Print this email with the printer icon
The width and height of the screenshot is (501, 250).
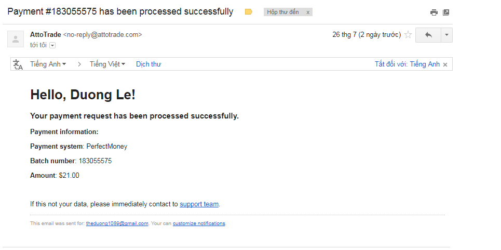pyautogui.click(x=434, y=12)
